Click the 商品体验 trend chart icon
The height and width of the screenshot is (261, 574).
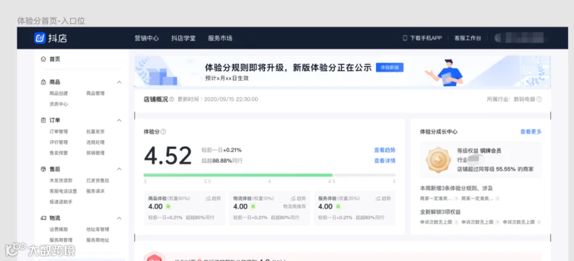click(209, 199)
